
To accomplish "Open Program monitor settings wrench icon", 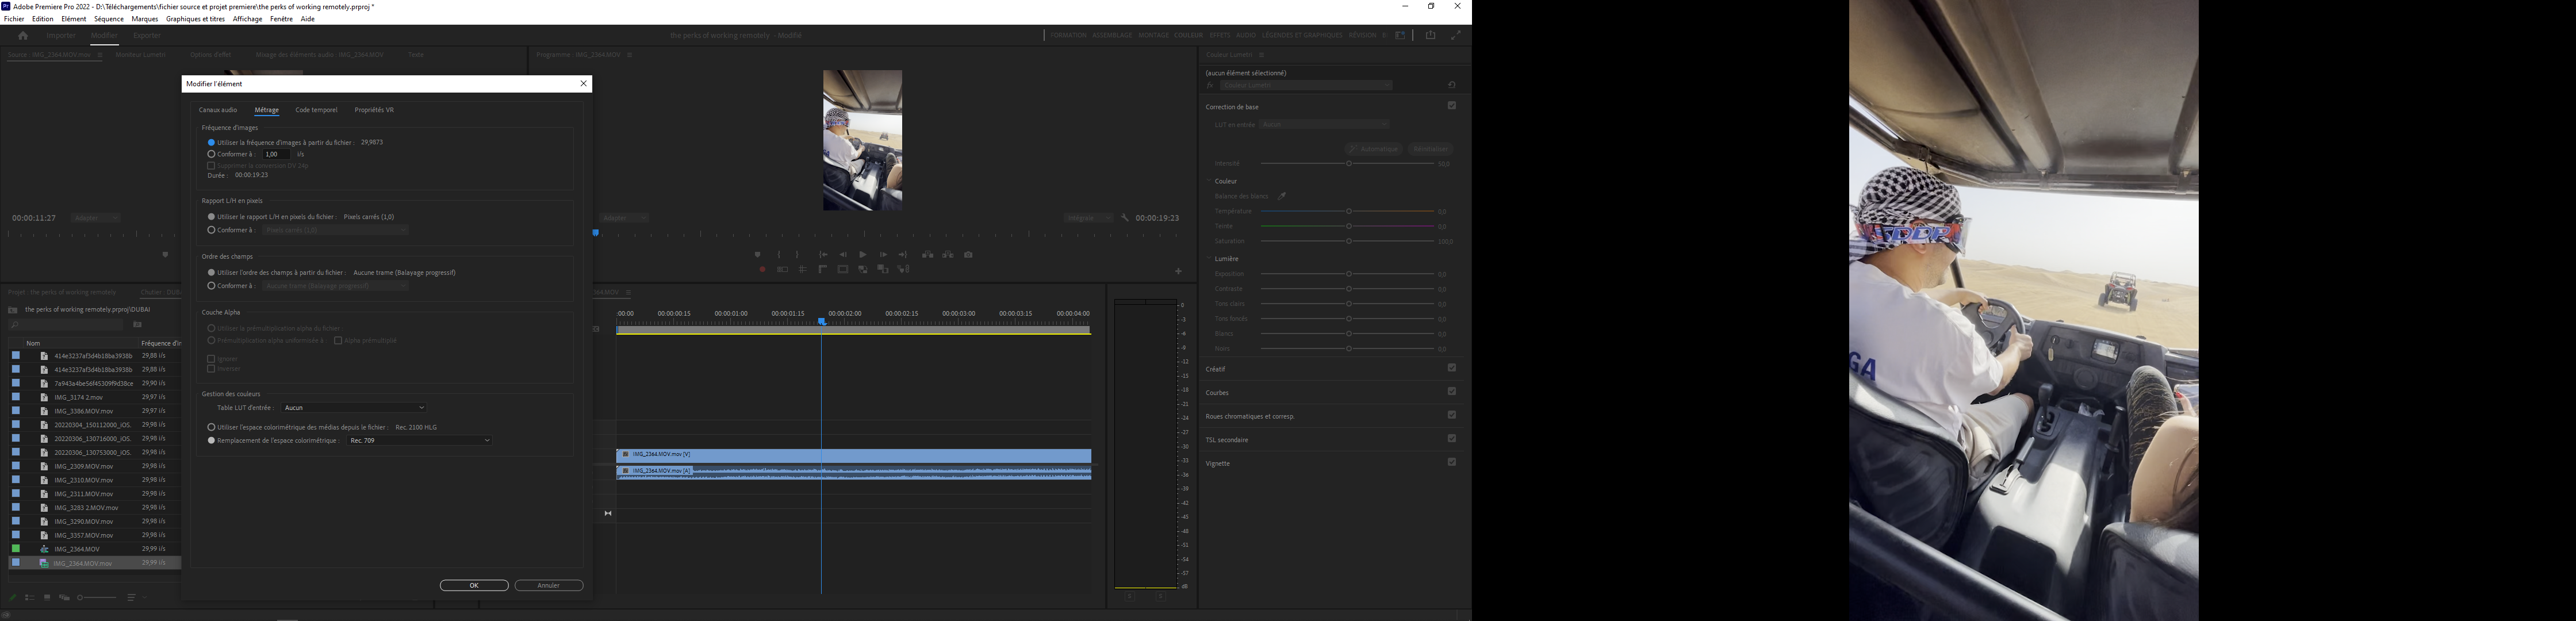I will pyautogui.click(x=1125, y=218).
